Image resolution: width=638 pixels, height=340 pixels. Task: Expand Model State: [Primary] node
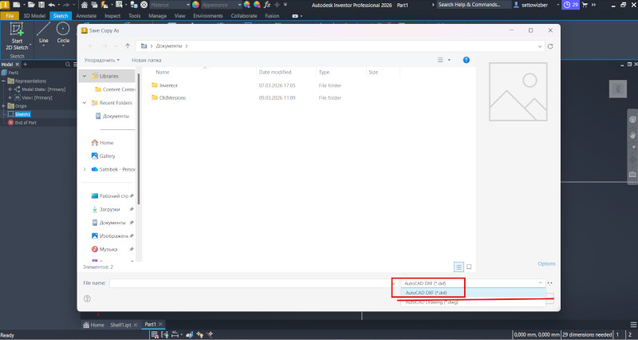(x=10, y=89)
